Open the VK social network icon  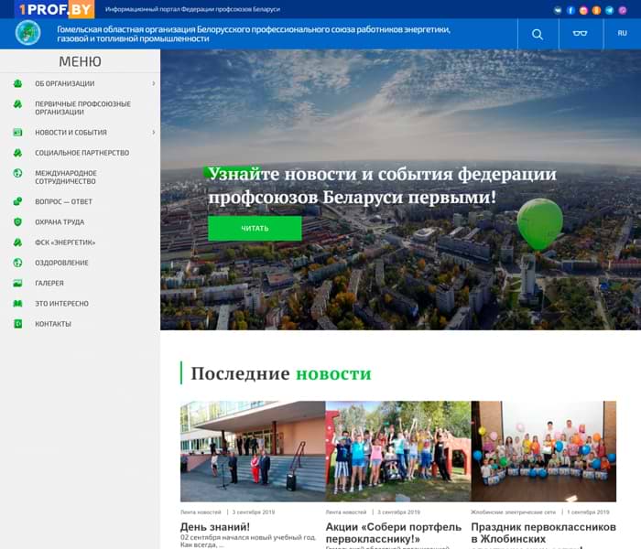point(558,11)
